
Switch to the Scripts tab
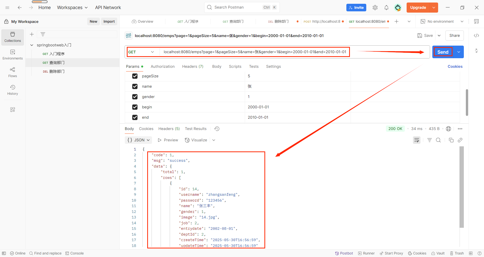click(235, 67)
